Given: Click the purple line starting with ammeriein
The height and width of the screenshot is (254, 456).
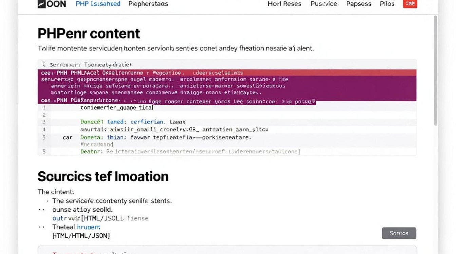Looking at the screenshot, I should [168, 86].
